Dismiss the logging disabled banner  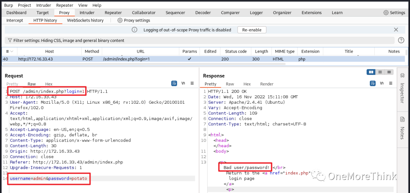pos(396,30)
